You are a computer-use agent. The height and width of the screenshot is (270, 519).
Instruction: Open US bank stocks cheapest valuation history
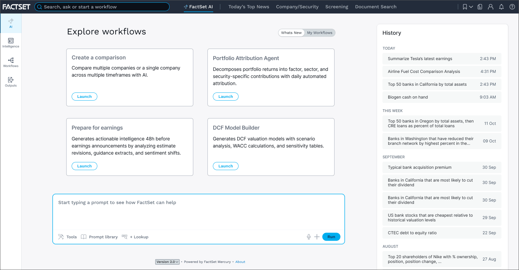tap(442, 218)
